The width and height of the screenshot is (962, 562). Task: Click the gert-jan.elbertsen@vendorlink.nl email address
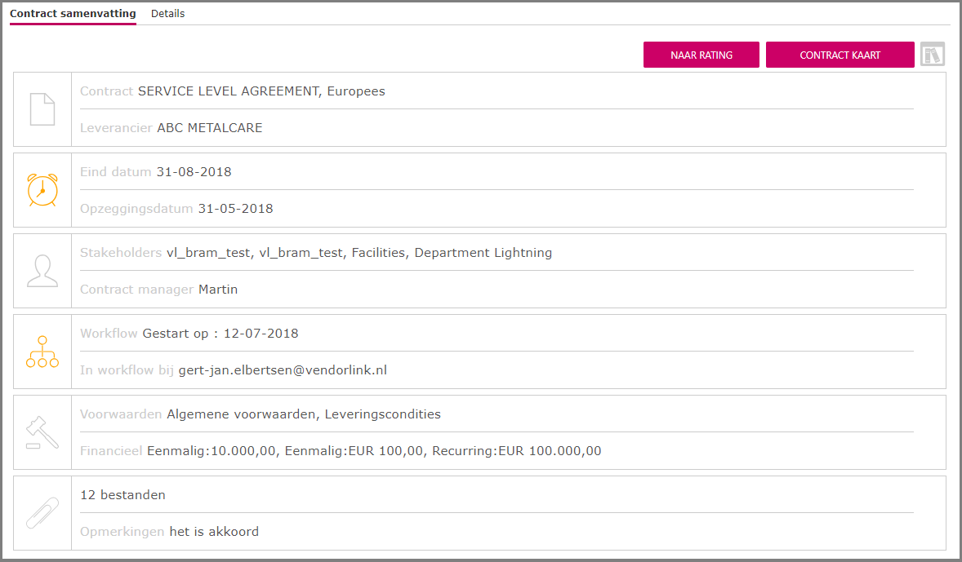[x=283, y=370]
